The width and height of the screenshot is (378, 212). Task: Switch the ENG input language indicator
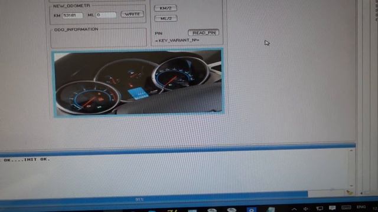click(361, 207)
